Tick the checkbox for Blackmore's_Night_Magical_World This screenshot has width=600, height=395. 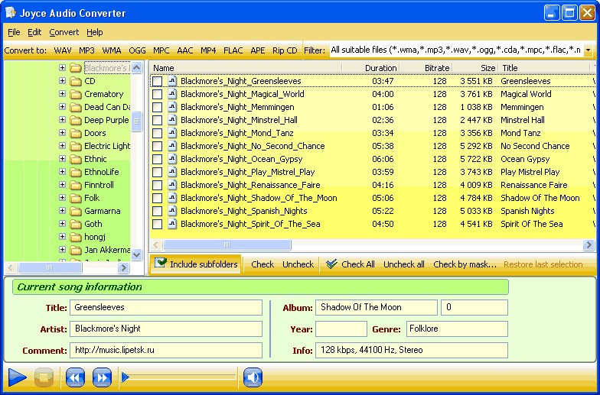(158, 95)
